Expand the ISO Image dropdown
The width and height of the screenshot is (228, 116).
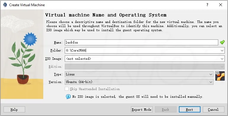point(222,59)
